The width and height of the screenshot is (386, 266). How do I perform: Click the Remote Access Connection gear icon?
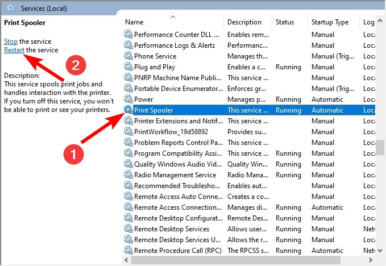pos(128,207)
